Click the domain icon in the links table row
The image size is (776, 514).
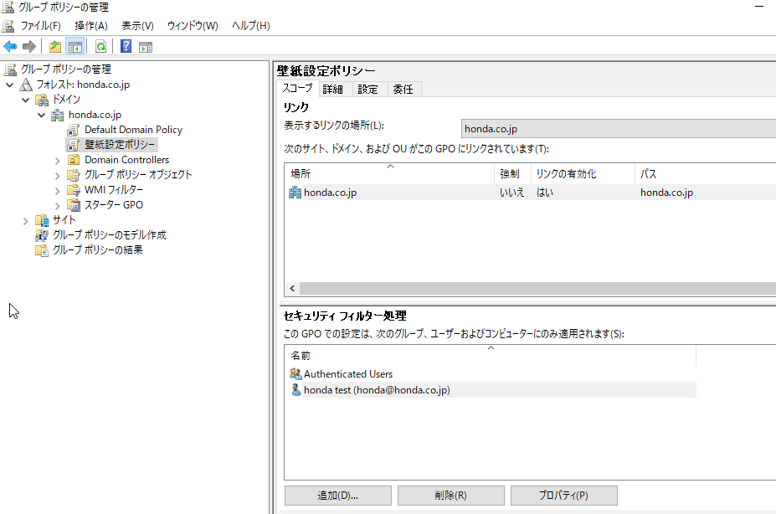(x=295, y=193)
